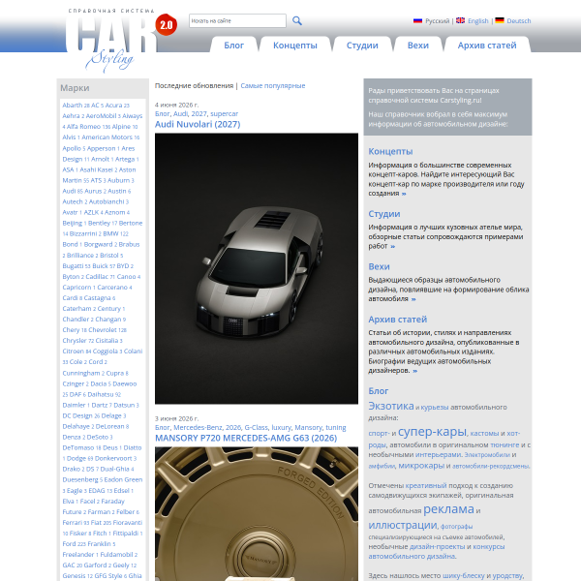Click the » arrow after Вехи description
The height and width of the screenshot is (581, 581).
413,299
